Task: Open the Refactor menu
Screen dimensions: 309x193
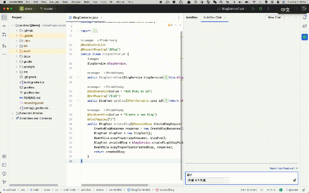Action: coord(76,2)
